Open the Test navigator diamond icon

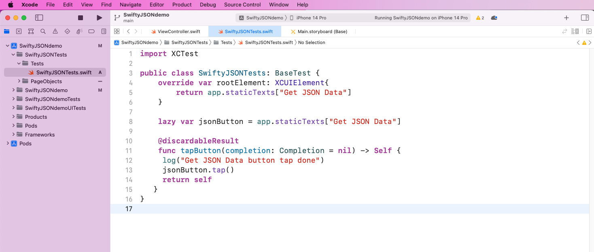[67, 31]
